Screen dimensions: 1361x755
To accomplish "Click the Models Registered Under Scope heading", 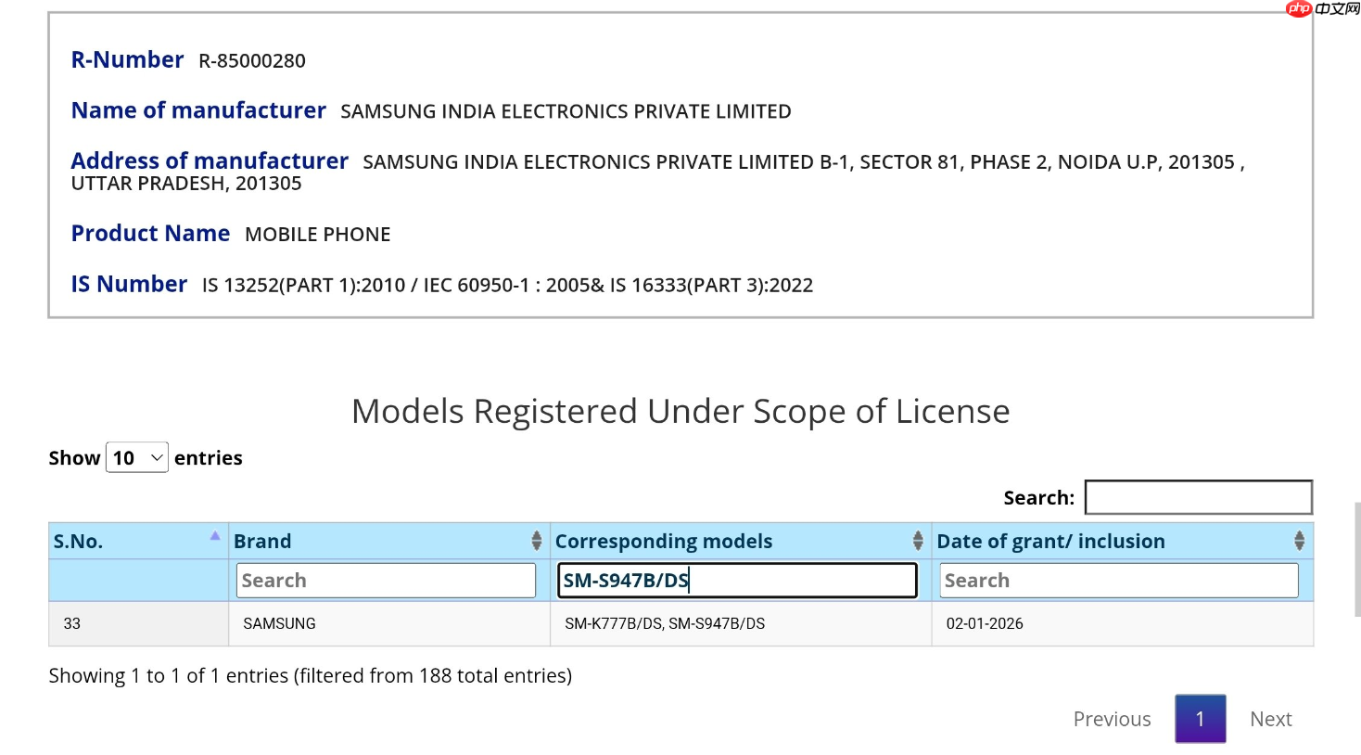I will 680,411.
